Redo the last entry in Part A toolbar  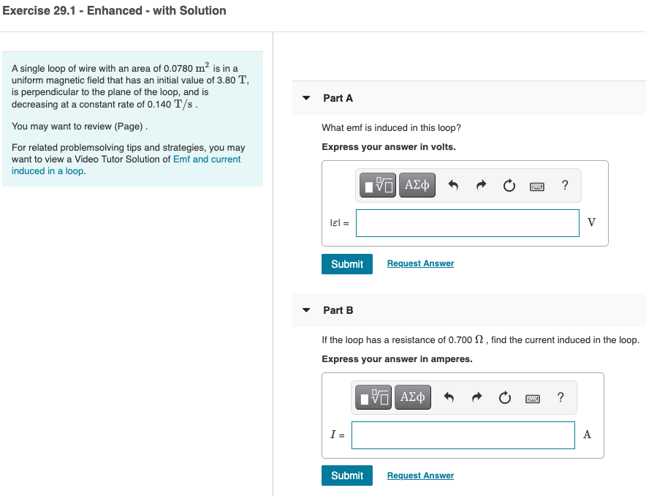[x=480, y=185]
